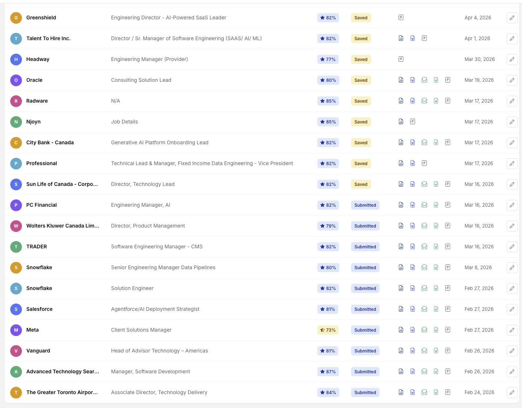Open blue Word document for Talent To Hire Inc.
The height and width of the screenshot is (408, 522).
click(412, 38)
